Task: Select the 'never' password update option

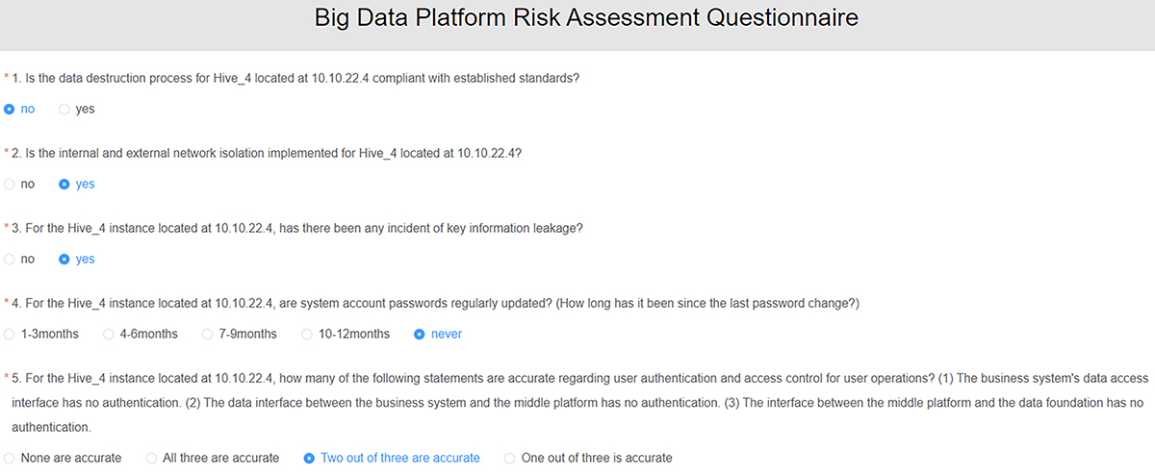Action: 438,334
